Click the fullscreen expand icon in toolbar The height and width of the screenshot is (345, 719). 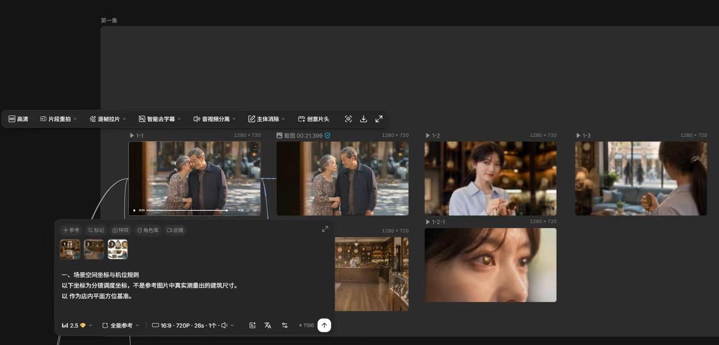pyautogui.click(x=379, y=119)
